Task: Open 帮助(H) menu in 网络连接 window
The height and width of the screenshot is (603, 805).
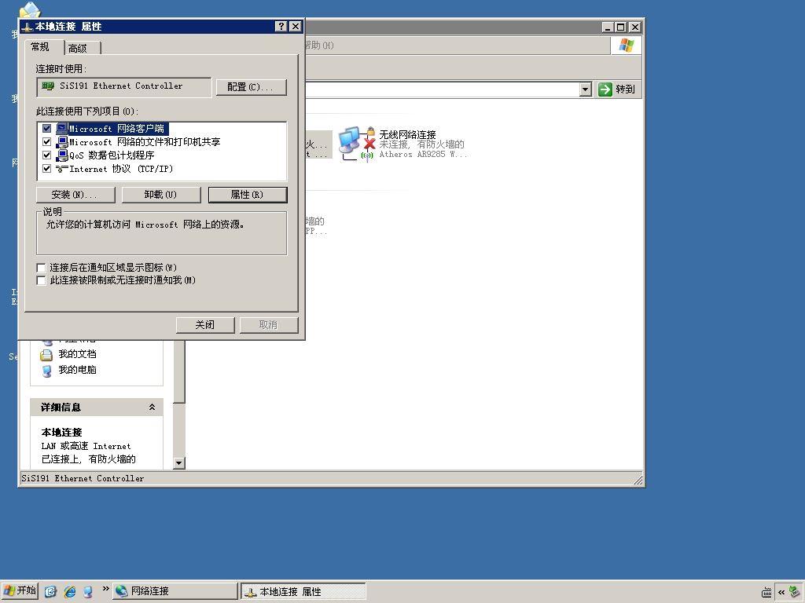Action: tap(319, 45)
